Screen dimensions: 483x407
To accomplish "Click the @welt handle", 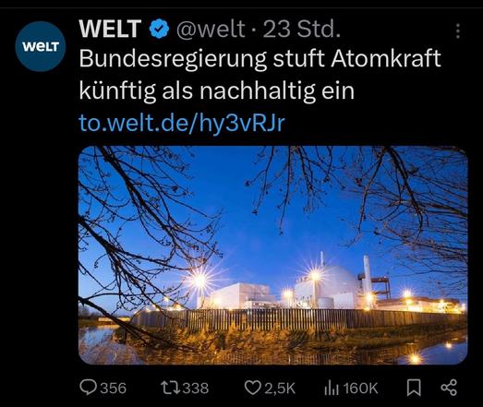I will 211,29.
